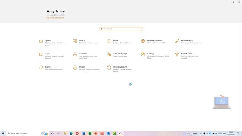Image resolution: width=242 pixels, height=136 pixels.
Task: Open the My Microsoft account link
Action: (55, 18)
